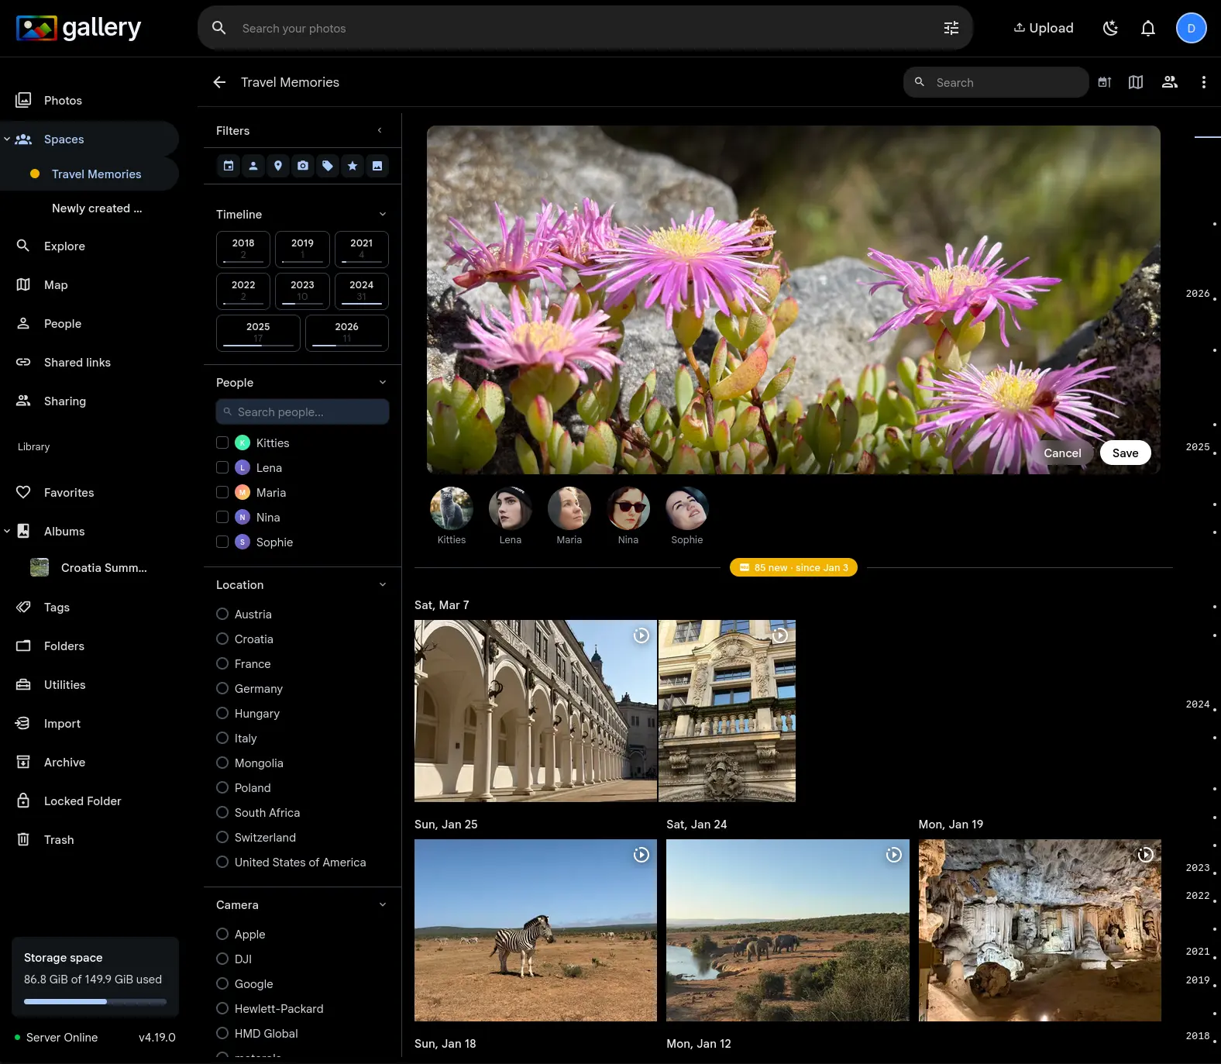Select the date filter icon in Filters
This screenshot has width=1221, height=1064.
[229, 166]
